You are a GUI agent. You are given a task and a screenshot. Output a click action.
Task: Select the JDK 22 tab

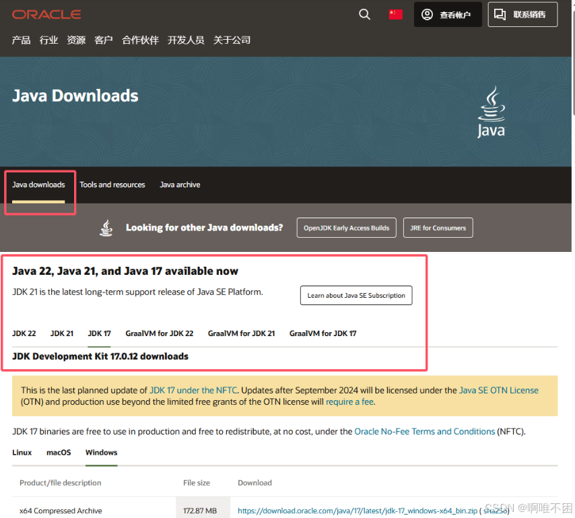click(24, 333)
